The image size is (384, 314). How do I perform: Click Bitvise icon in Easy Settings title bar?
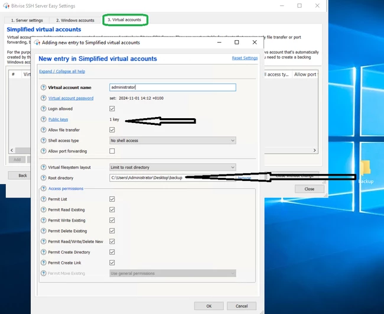click(6, 6)
